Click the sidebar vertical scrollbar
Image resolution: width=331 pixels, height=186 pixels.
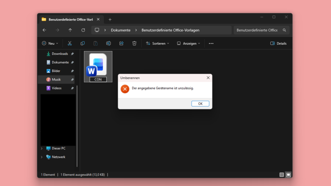77,126
